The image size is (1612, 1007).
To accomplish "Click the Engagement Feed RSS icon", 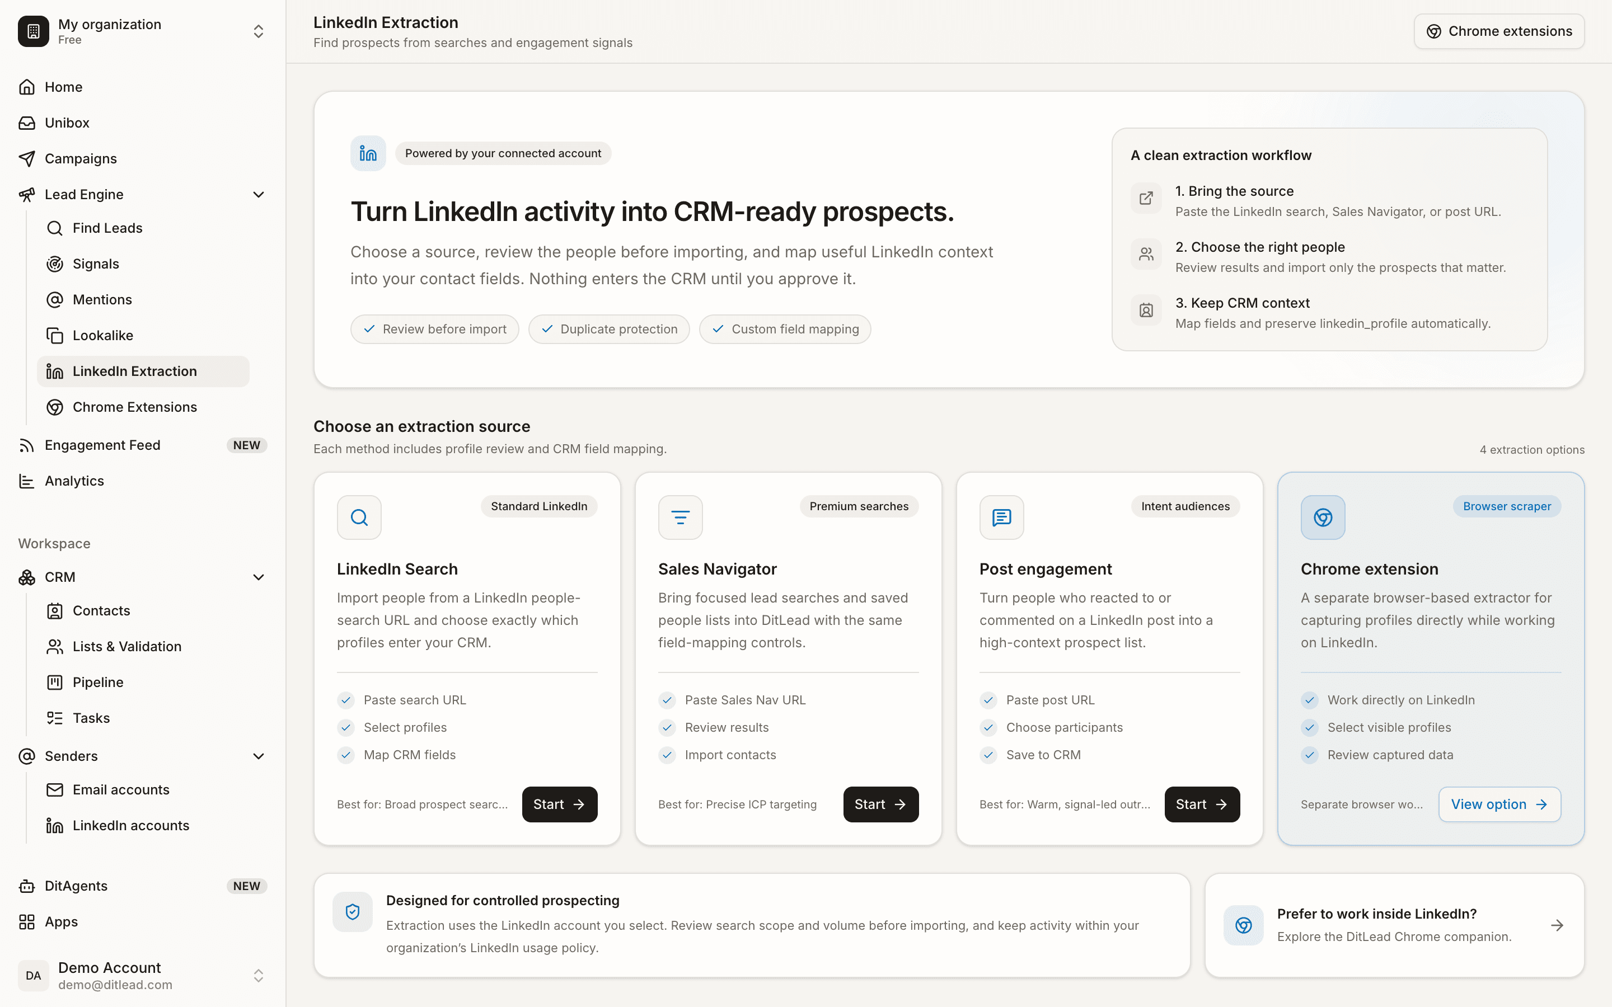I will [27, 445].
